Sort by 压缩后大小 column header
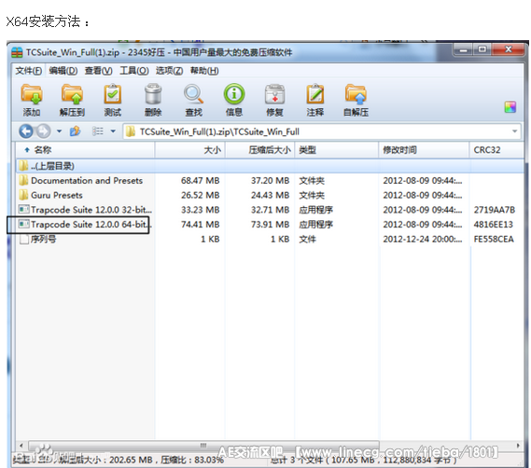The height and width of the screenshot is (468, 531). click(259, 150)
